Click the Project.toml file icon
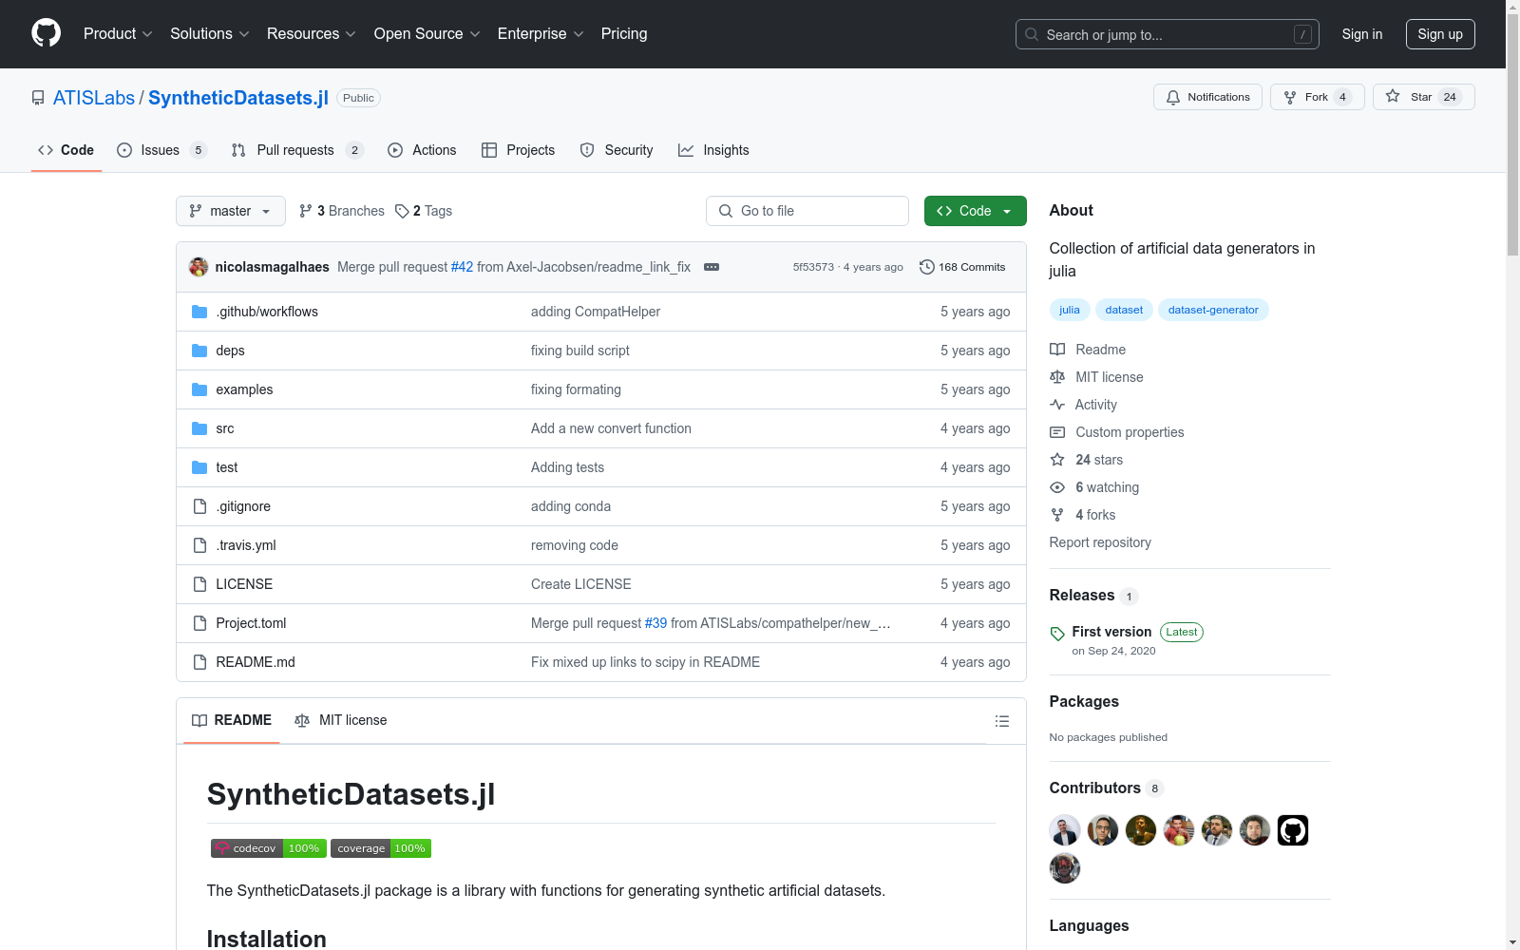Screen dimensions: 1520x950 pyautogui.click(x=199, y=623)
